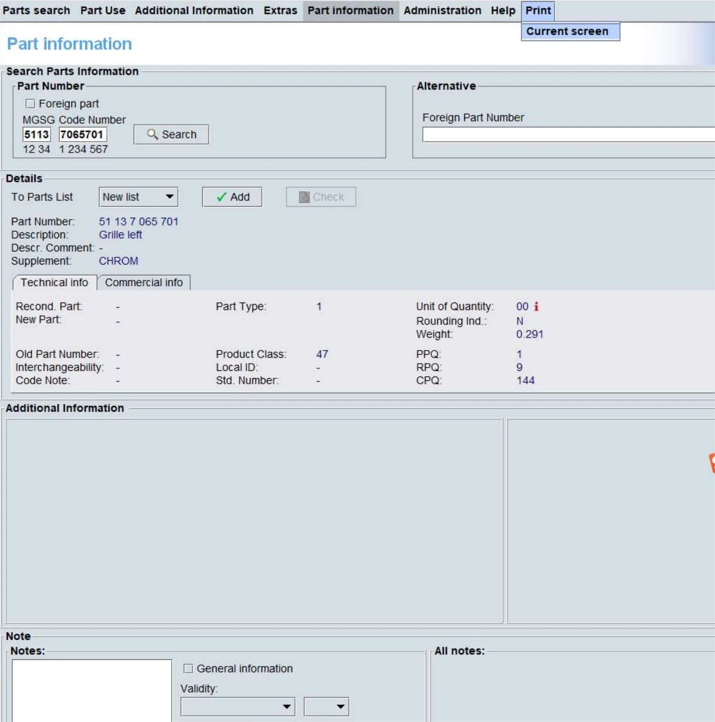715x722 pixels.
Task: Switch to the Commercial info tab
Action: (144, 283)
